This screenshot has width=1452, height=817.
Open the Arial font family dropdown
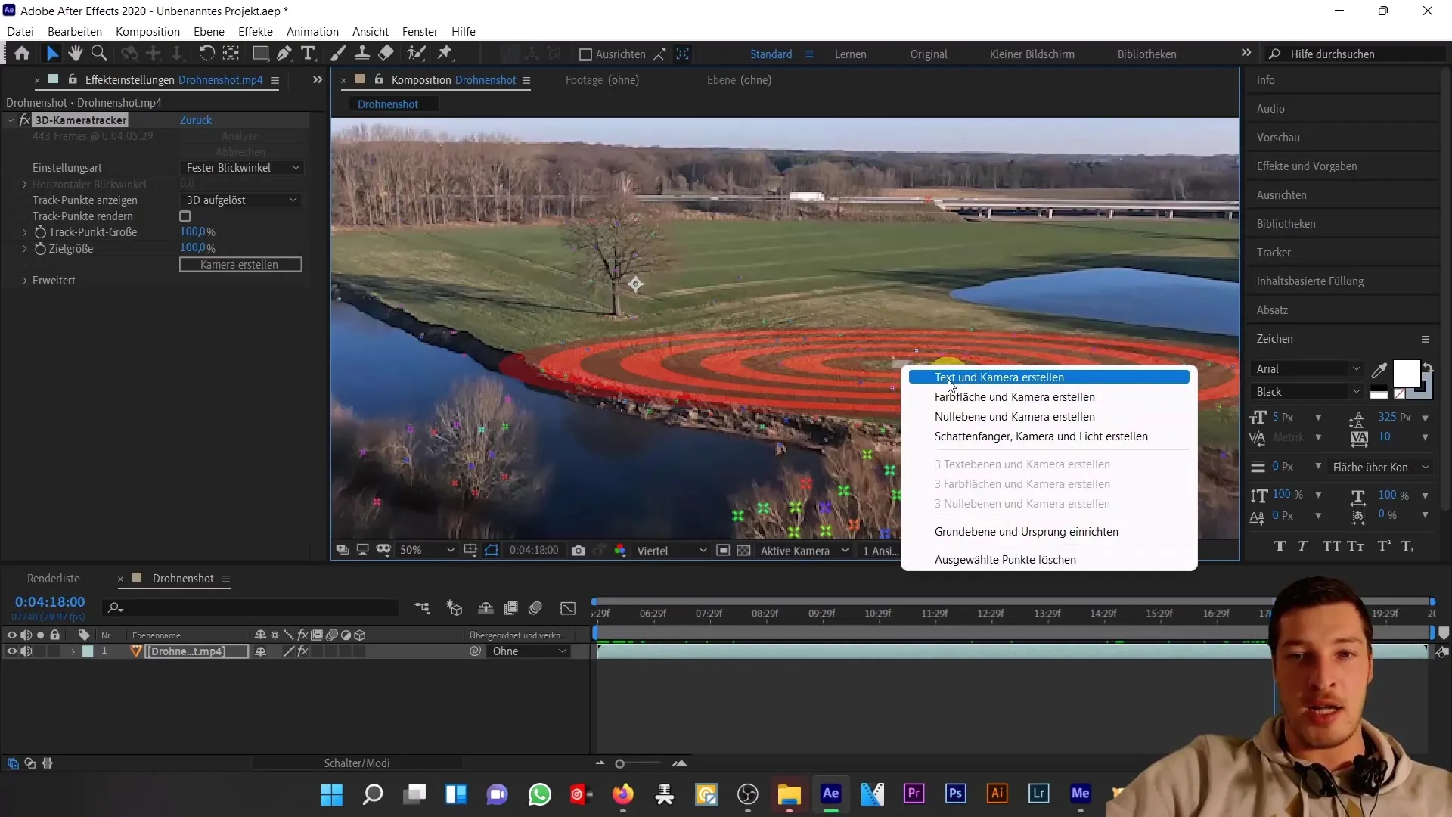pyautogui.click(x=1307, y=369)
